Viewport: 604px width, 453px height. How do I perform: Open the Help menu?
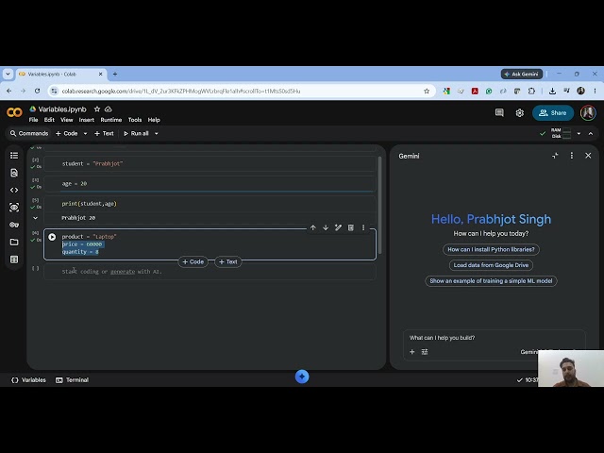click(154, 120)
